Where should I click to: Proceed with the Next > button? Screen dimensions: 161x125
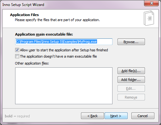(116, 116)
